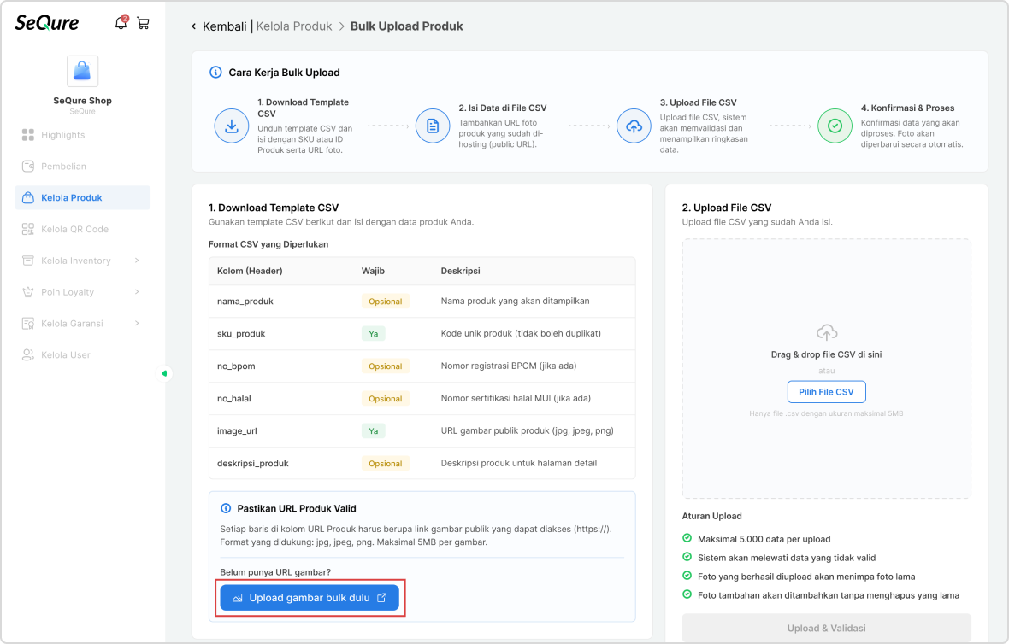Viewport: 1009px width, 644px height.
Task: Click the Aturan Upload heading
Action: click(711, 516)
